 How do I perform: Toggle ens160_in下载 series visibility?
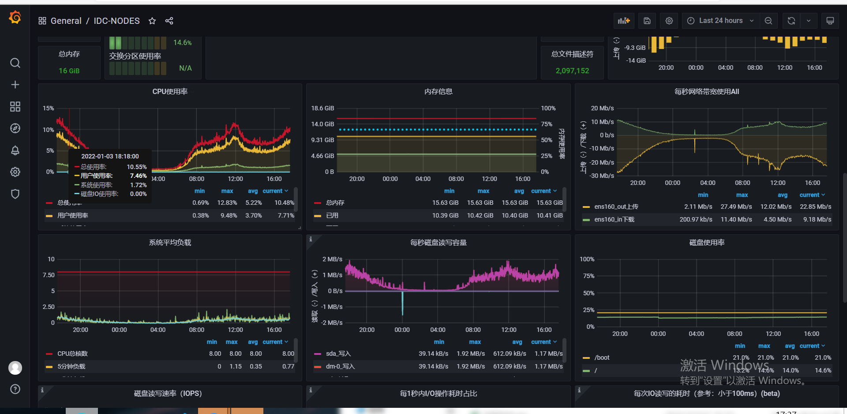pos(614,219)
